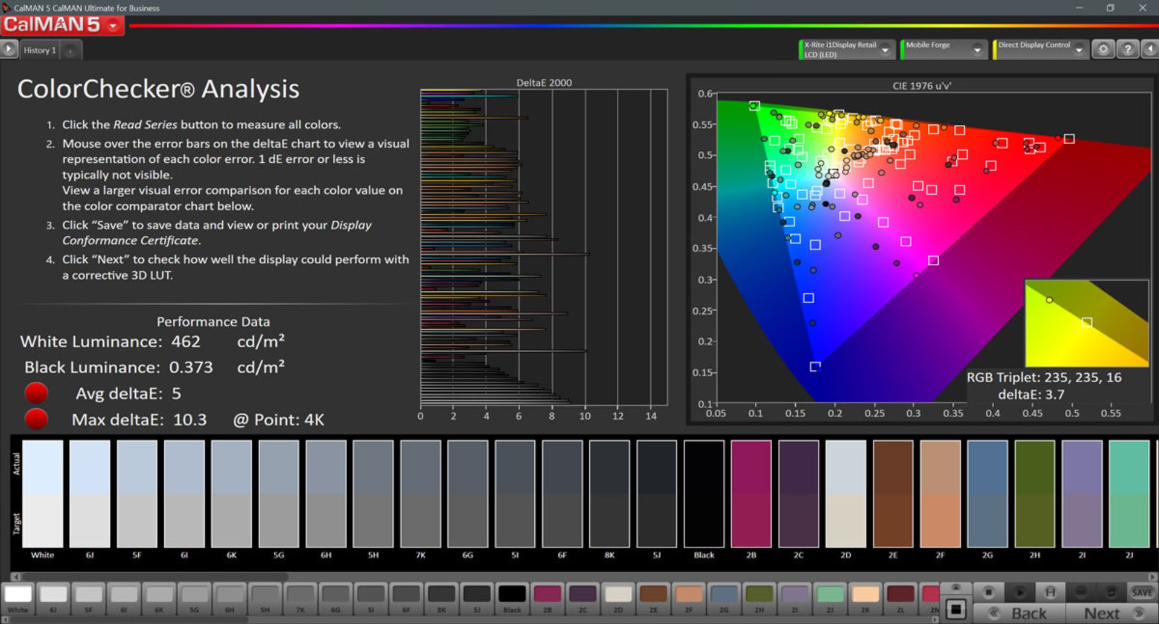Click the SAVE button
The width and height of the screenshot is (1159, 624).
point(1141,592)
